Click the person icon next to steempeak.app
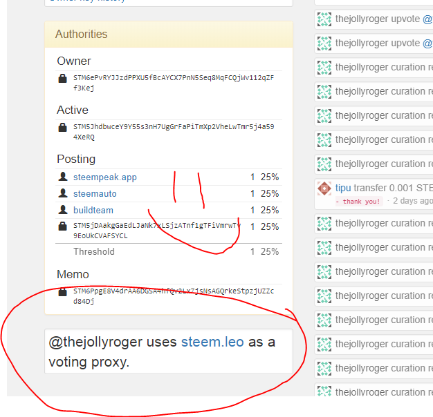The width and height of the screenshot is (433, 417). [x=63, y=177]
